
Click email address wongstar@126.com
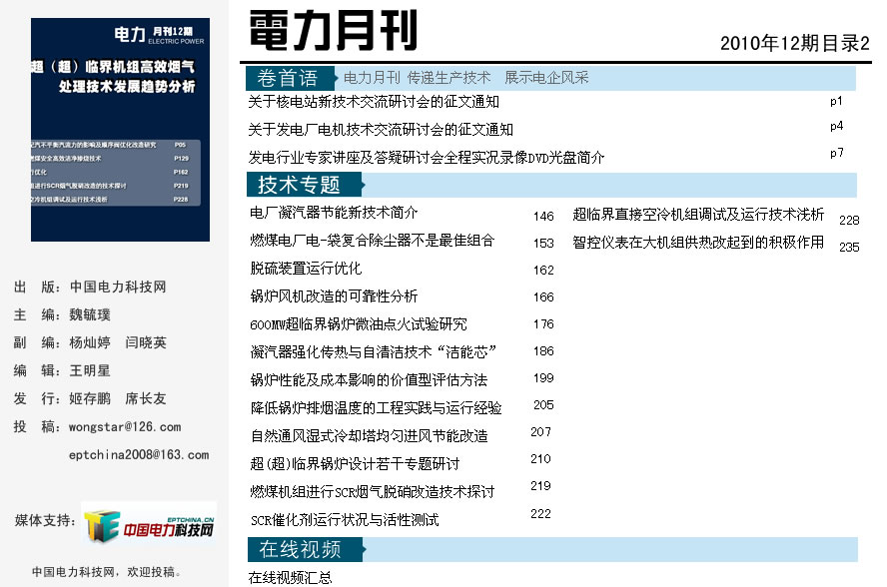point(125,427)
